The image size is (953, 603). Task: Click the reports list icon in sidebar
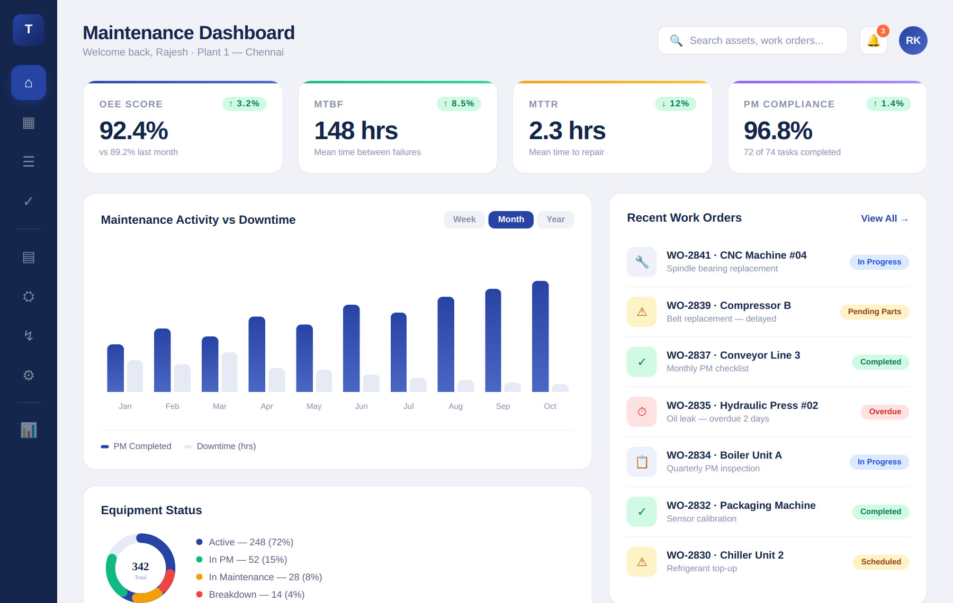28,258
